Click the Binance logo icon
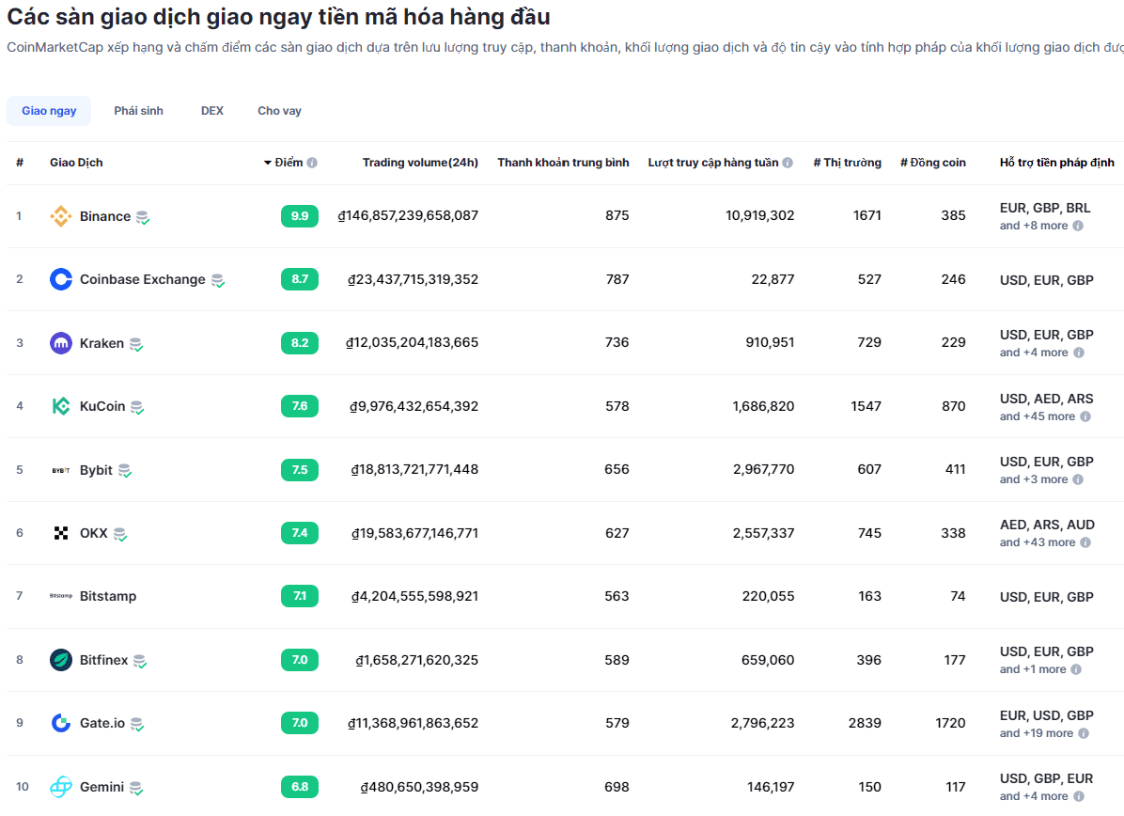Screen dimensions: 1124x816 point(61,216)
